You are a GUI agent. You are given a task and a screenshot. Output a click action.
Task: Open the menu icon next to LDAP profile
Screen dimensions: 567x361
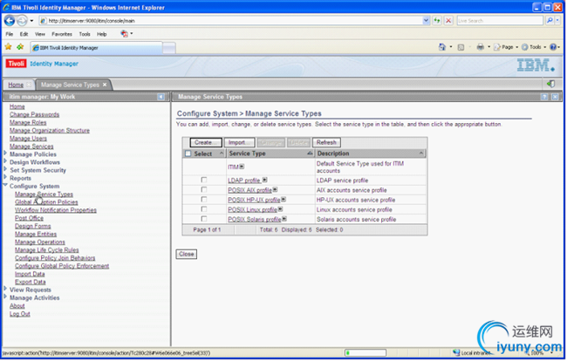(x=264, y=180)
